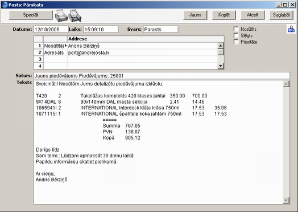Viewport: 298px width, 212px height.
Task: Click the empty address cell in row 4
Action: [142, 66]
